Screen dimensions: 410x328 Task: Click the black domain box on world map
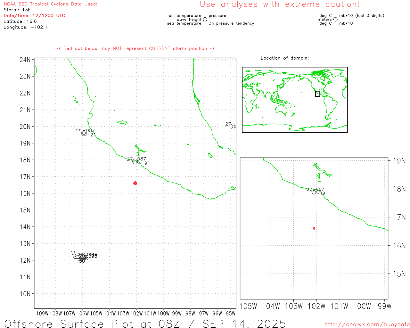(x=317, y=94)
